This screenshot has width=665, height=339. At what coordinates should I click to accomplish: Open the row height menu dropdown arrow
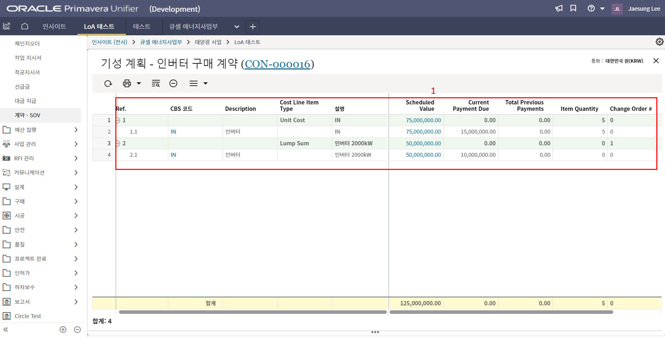click(x=205, y=83)
